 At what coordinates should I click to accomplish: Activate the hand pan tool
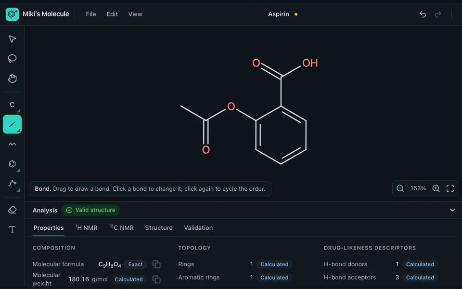(x=12, y=79)
